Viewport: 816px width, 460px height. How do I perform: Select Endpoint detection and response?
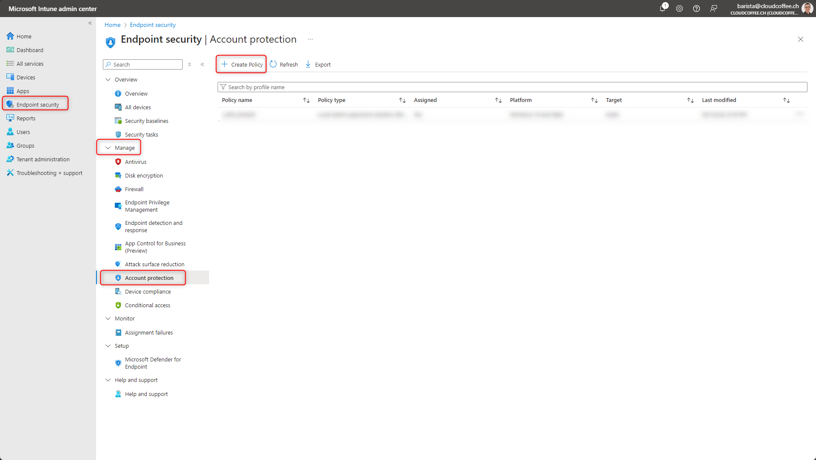click(154, 226)
